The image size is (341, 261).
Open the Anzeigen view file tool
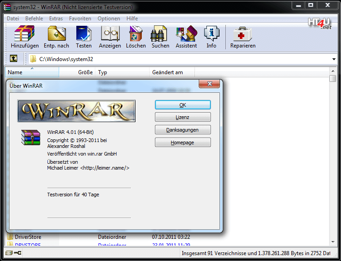pos(110,33)
